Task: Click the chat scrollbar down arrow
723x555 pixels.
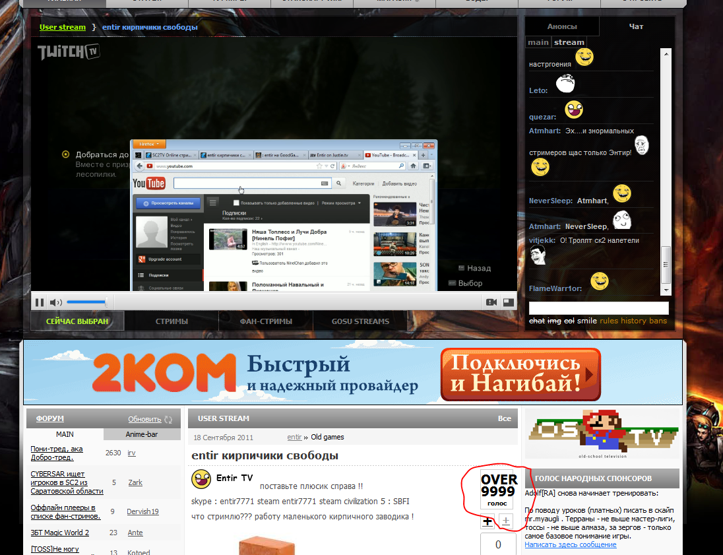Action: point(666,290)
